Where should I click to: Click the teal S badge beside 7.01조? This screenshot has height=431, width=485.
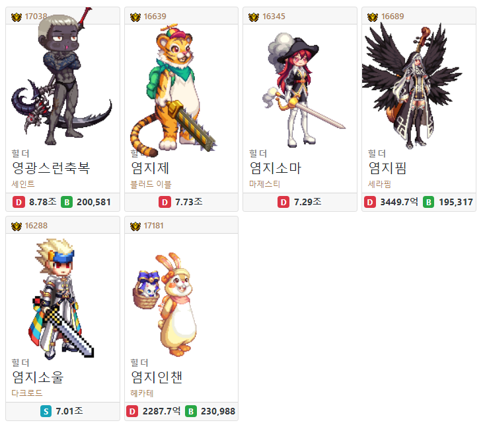(x=46, y=412)
